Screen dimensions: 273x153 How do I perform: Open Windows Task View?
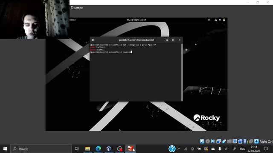[x=77, y=149]
